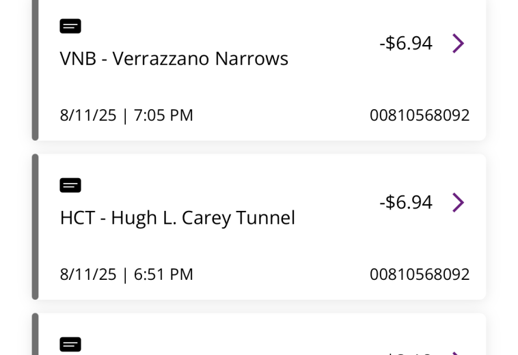Open the 6:51 PM toll transaction card

pyautogui.click(x=260, y=244)
